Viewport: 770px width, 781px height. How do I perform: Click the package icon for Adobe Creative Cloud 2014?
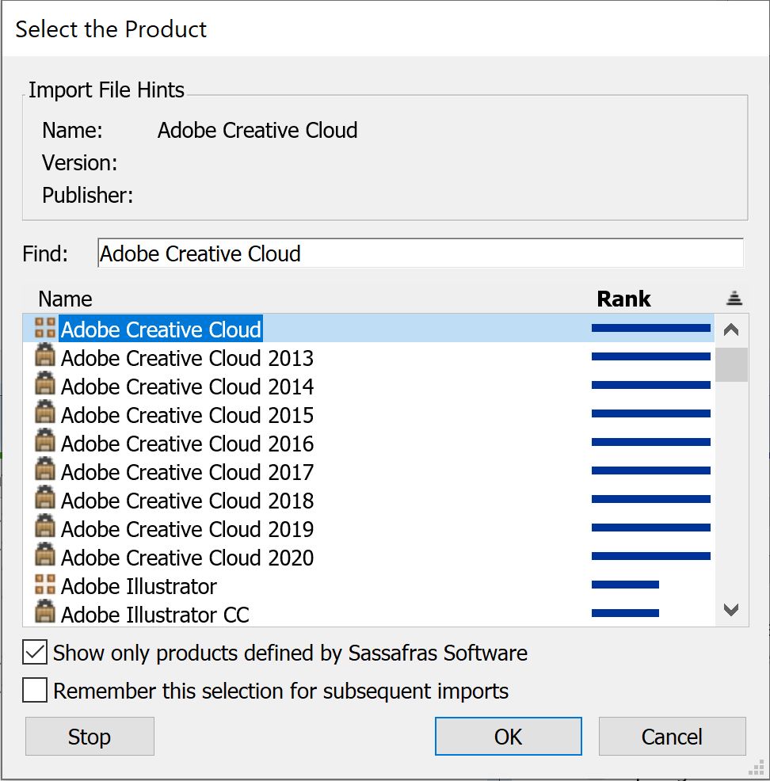[x=45, y=384]
